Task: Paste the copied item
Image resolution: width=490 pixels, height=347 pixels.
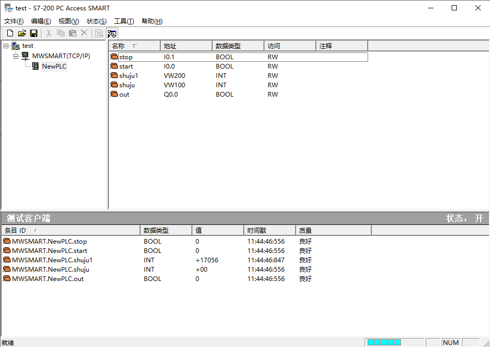Action: point(72,33)
